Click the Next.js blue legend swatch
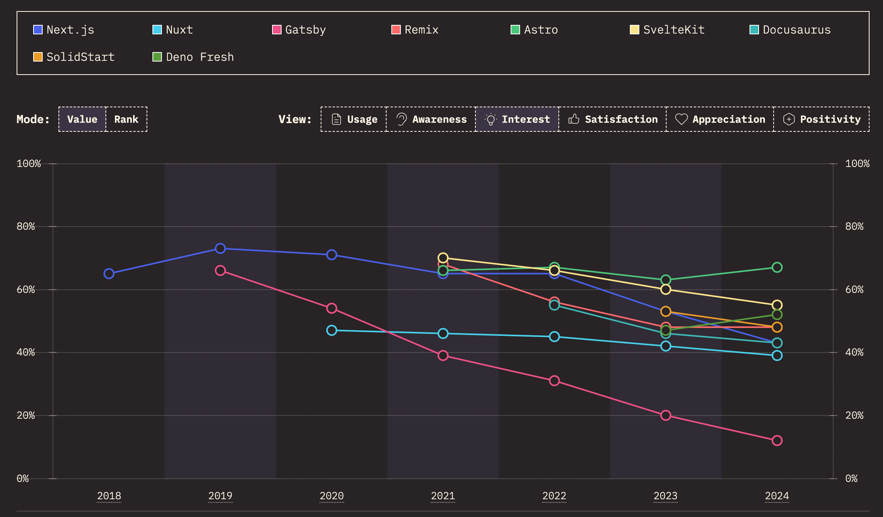This screenshot has height=517, width=883. click(x=38, y=30)
